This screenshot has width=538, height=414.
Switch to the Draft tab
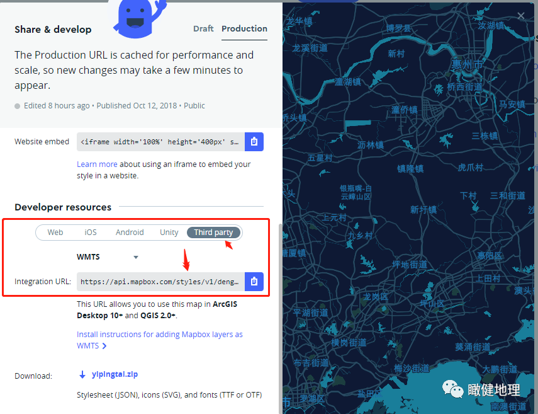(x=203, y=28)
